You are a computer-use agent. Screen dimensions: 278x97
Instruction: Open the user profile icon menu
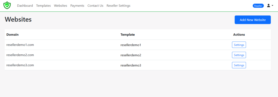pos(268,6)
